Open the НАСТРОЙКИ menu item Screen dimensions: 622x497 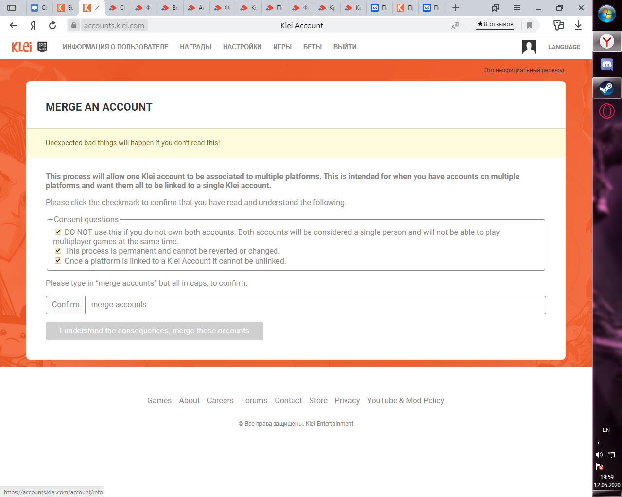click(x=242, y=47)
